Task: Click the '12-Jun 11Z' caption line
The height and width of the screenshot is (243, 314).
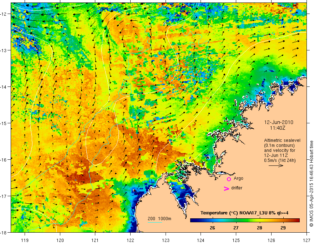Action: (275, 155)
